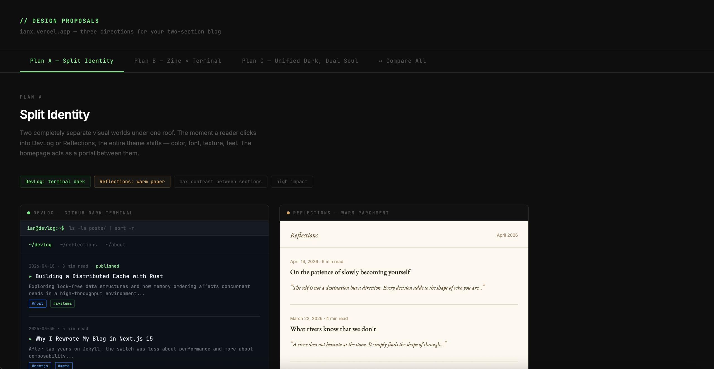Click 'Reflections: warm paper' chip

pos(132,182)
